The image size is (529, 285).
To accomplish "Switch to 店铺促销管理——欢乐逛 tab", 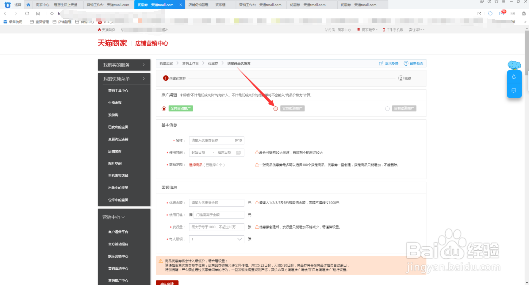I will (x=210, y=5).
